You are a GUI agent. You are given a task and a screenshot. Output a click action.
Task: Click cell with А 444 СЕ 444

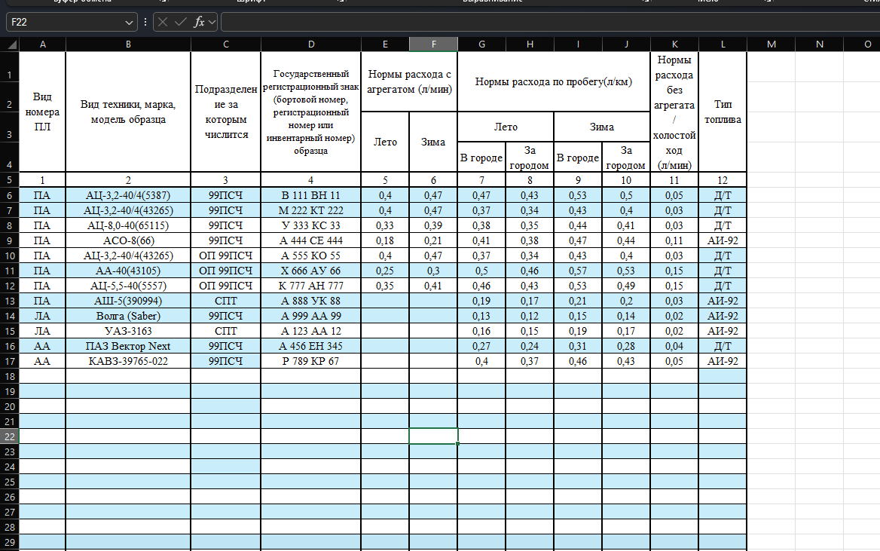[x=311, y=240]
